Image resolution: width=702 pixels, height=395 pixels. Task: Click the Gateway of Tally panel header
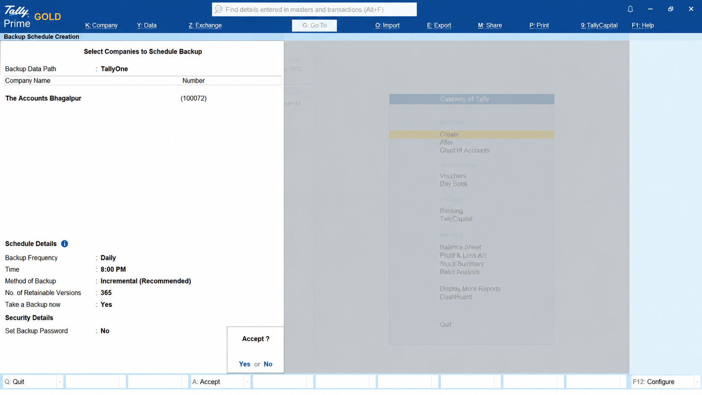(471, 99)
